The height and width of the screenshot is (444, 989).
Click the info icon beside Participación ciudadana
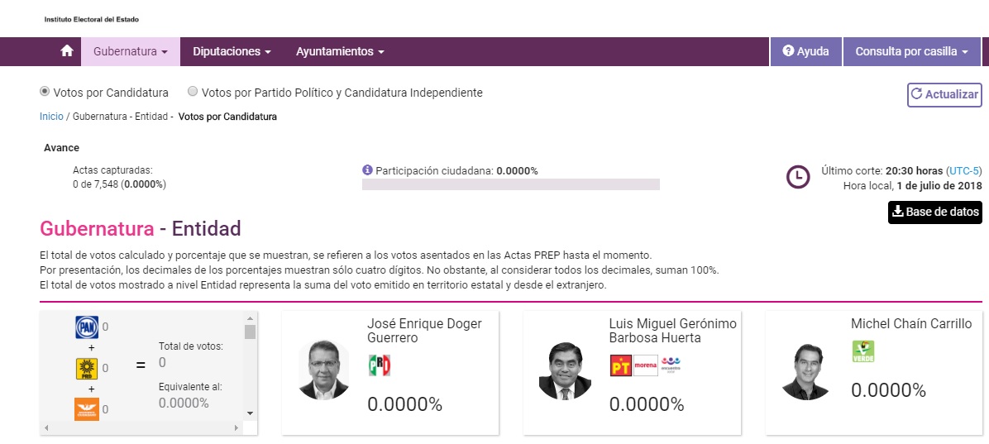click(x=368, y=170)
